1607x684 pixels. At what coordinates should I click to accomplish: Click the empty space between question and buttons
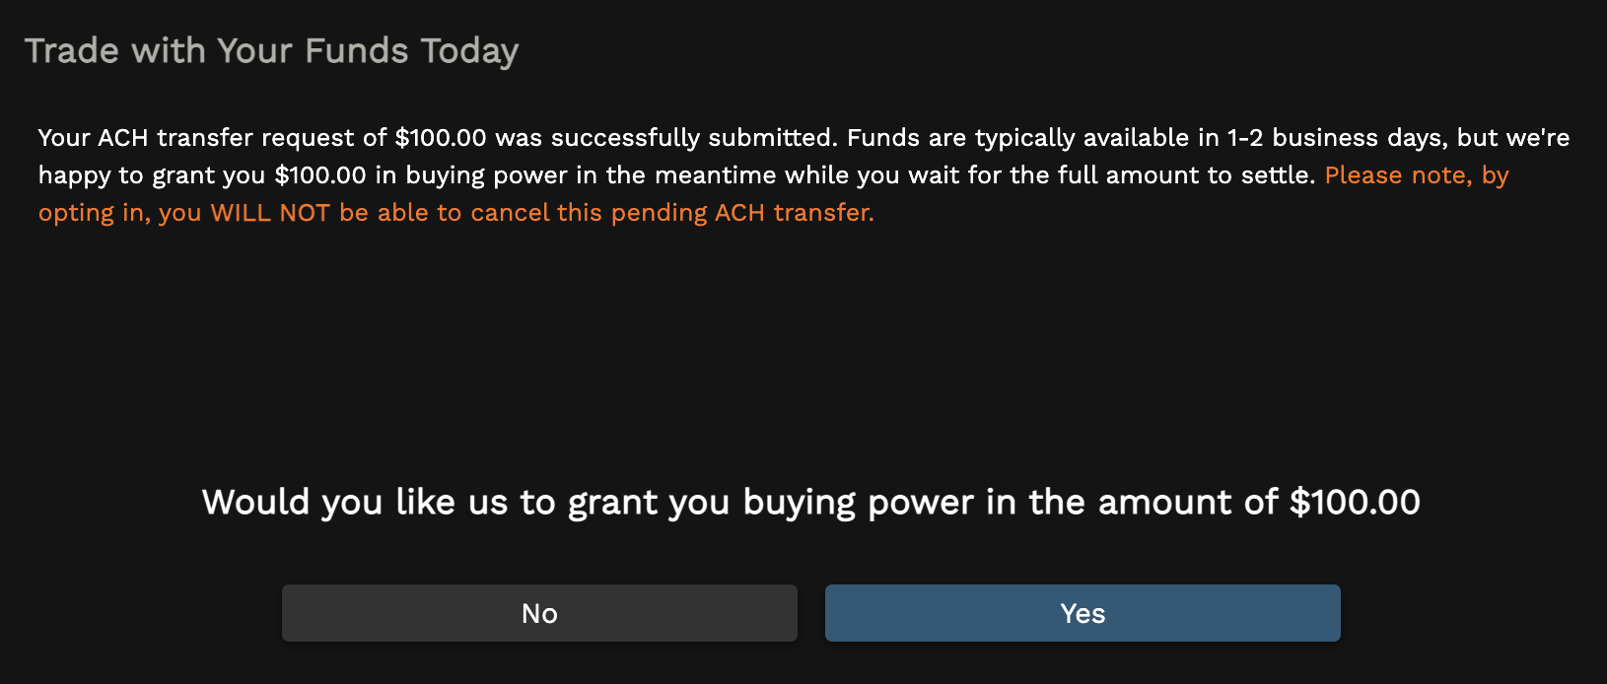click(803, 552)
